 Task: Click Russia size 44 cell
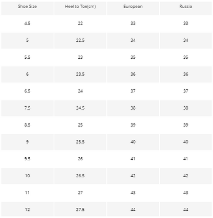point(186,210)
